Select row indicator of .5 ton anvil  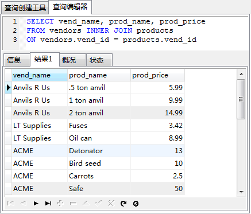point(9,88)
